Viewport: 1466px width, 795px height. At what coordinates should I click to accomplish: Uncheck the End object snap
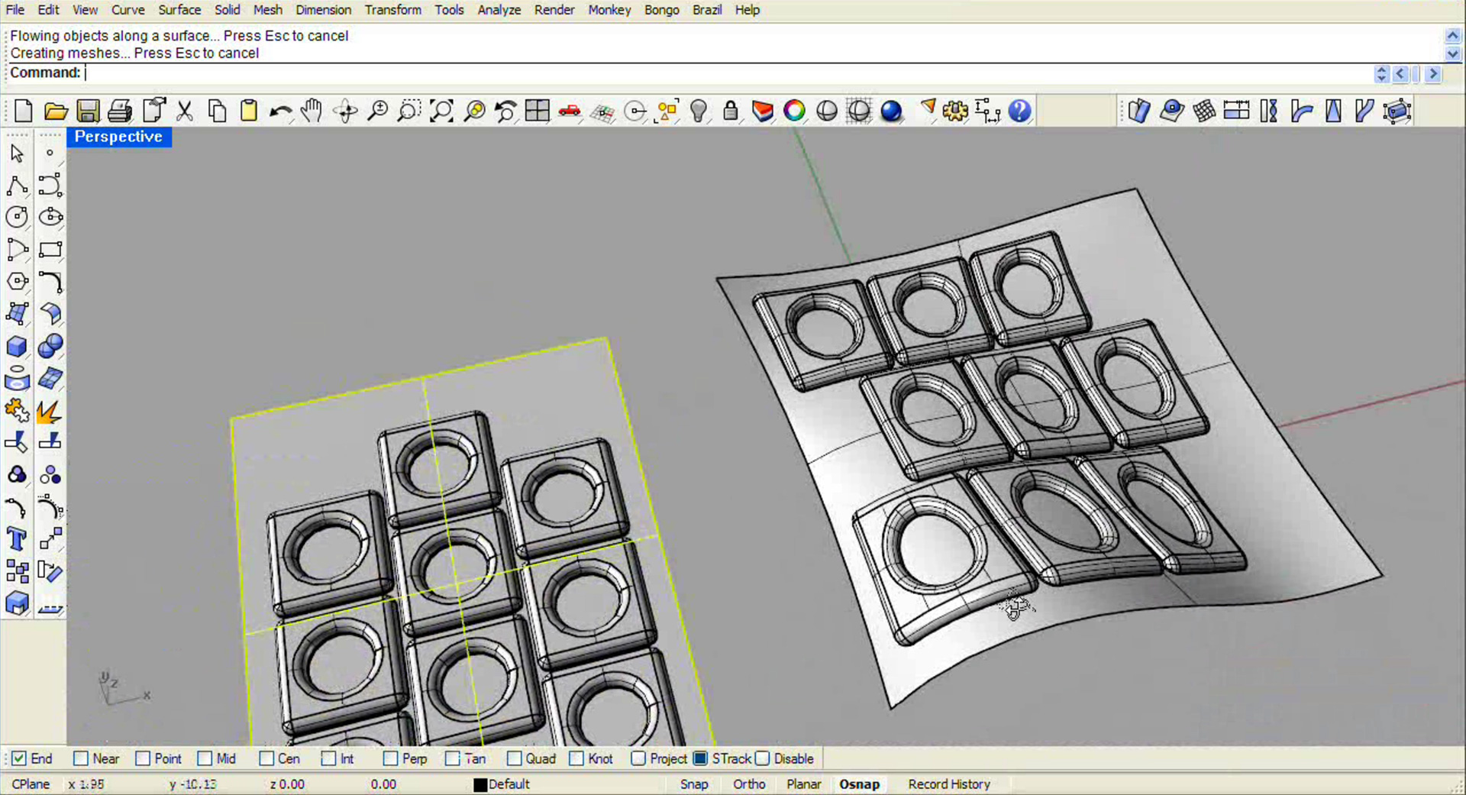[19, 758]
